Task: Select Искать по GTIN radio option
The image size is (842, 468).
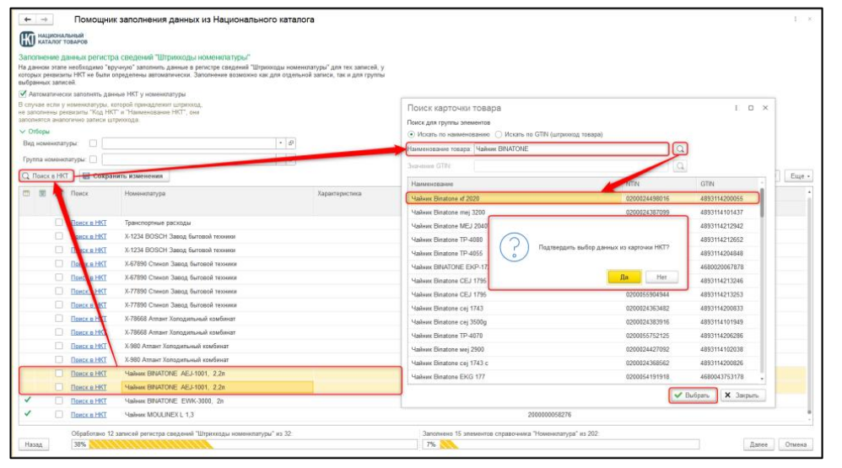Action: click(499, 134)
